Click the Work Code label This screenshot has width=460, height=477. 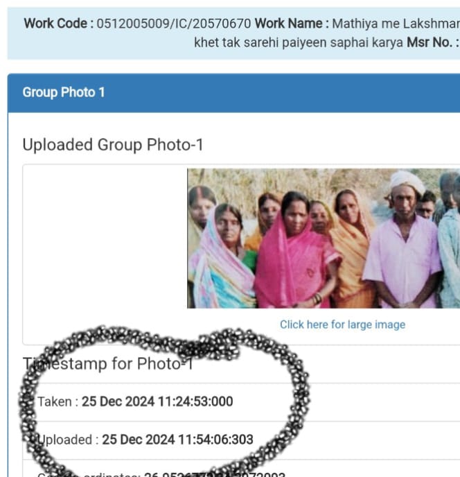pyautogui.click(x=59, y=24)
